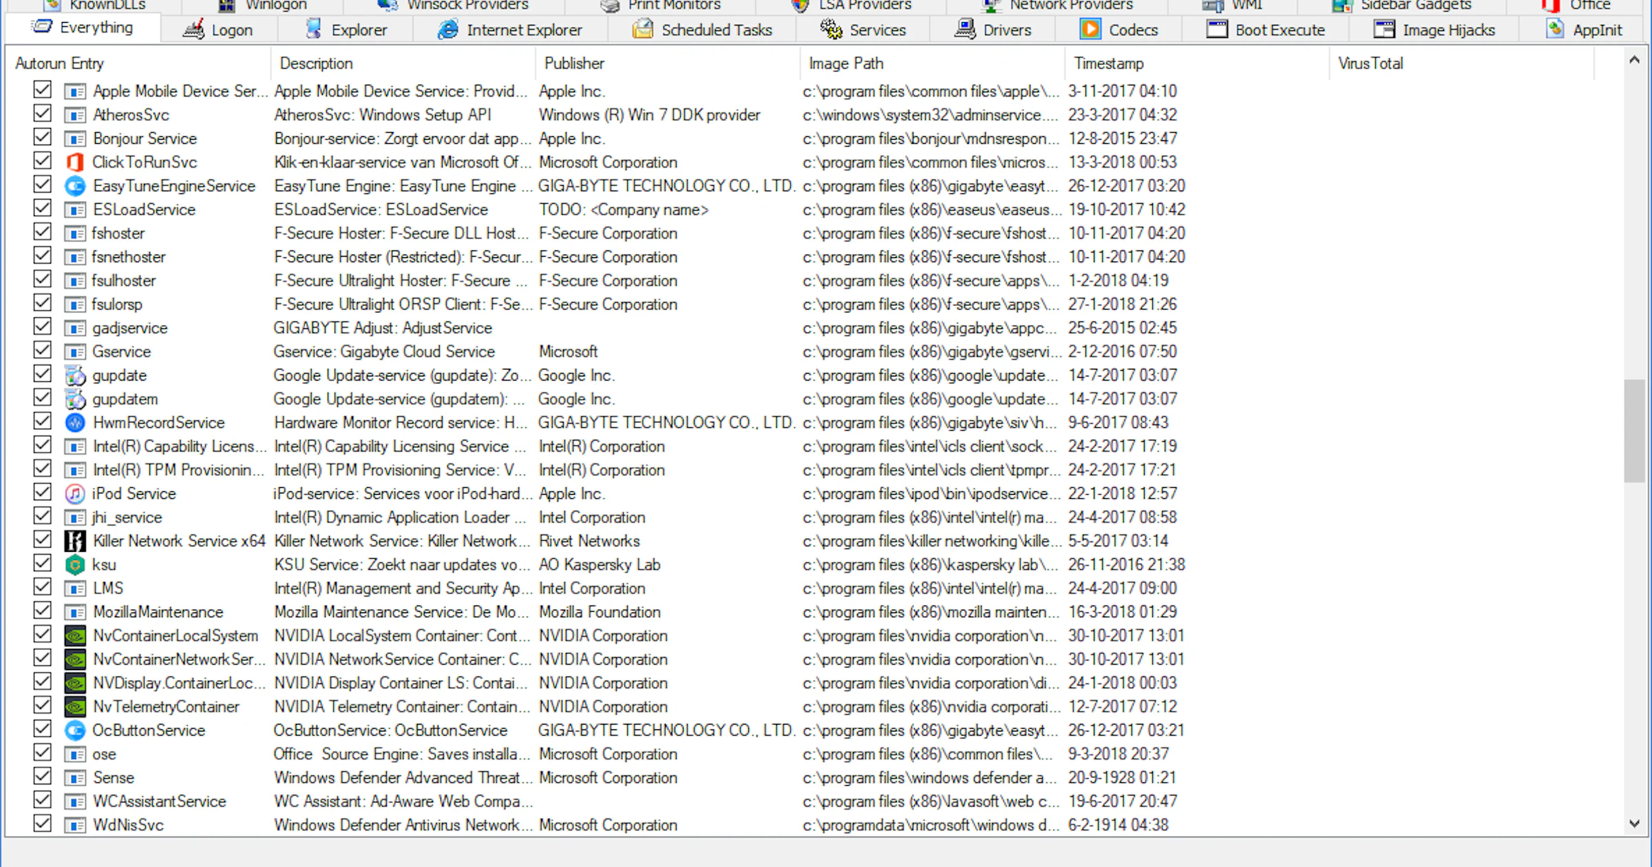Toggle the LMS service checkbox
The image size is (1652, 867).
click(42, 587)
